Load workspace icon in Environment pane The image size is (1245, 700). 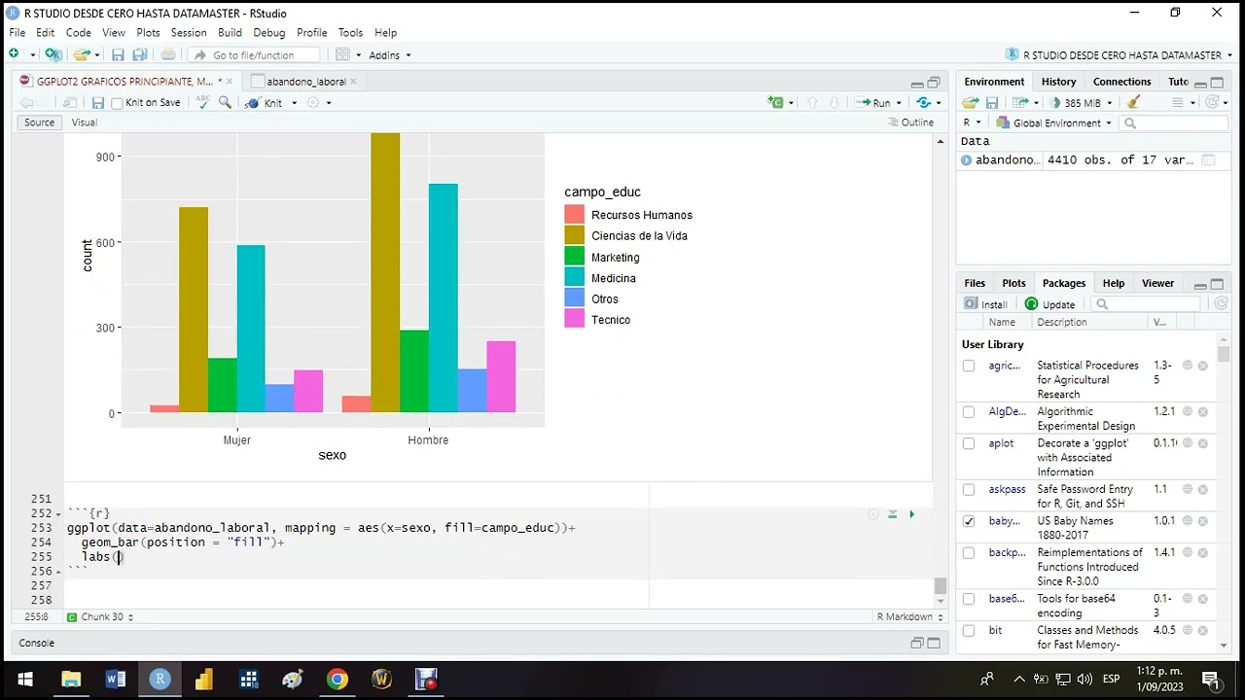(970, 102)
